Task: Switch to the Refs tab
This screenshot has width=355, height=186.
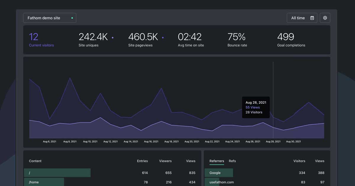Action: 232,161
